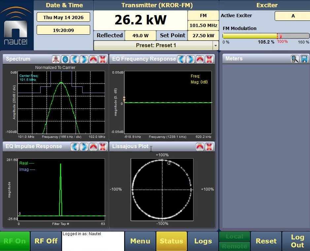Open the Menu
This screenshot has width=310, height=251.
coord(140,241)
